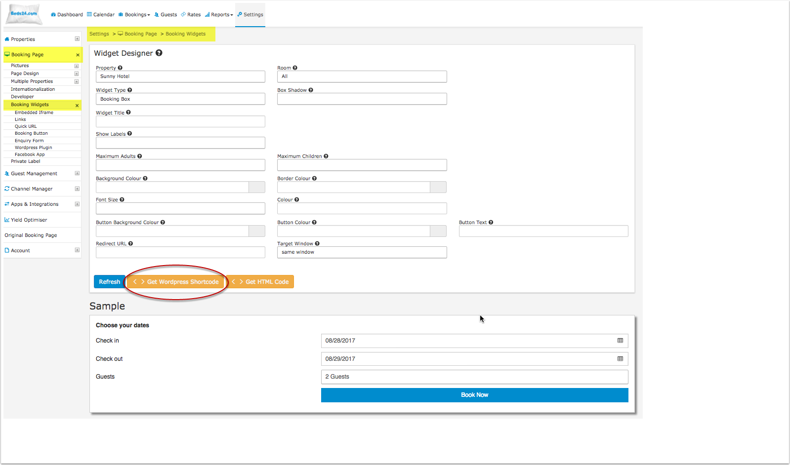
Task: Click help icon beside Font Size
Action: pyautogui.click(x=122, y=200)
